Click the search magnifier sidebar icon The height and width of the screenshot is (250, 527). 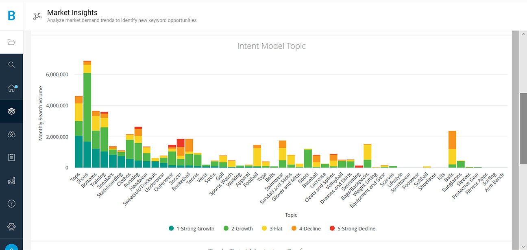(11, 65)
